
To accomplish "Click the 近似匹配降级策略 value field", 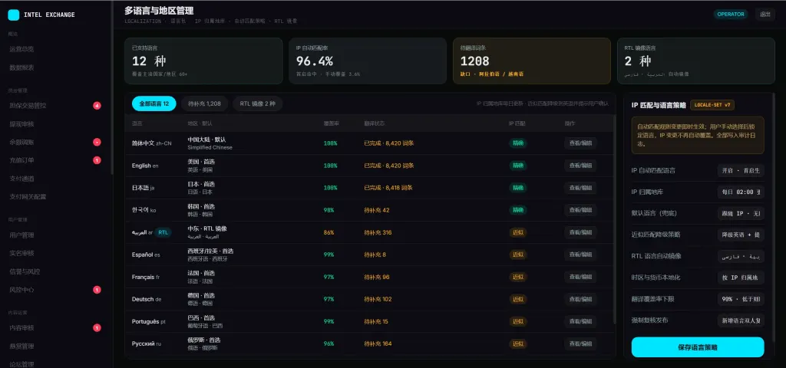I will (741, 235).
